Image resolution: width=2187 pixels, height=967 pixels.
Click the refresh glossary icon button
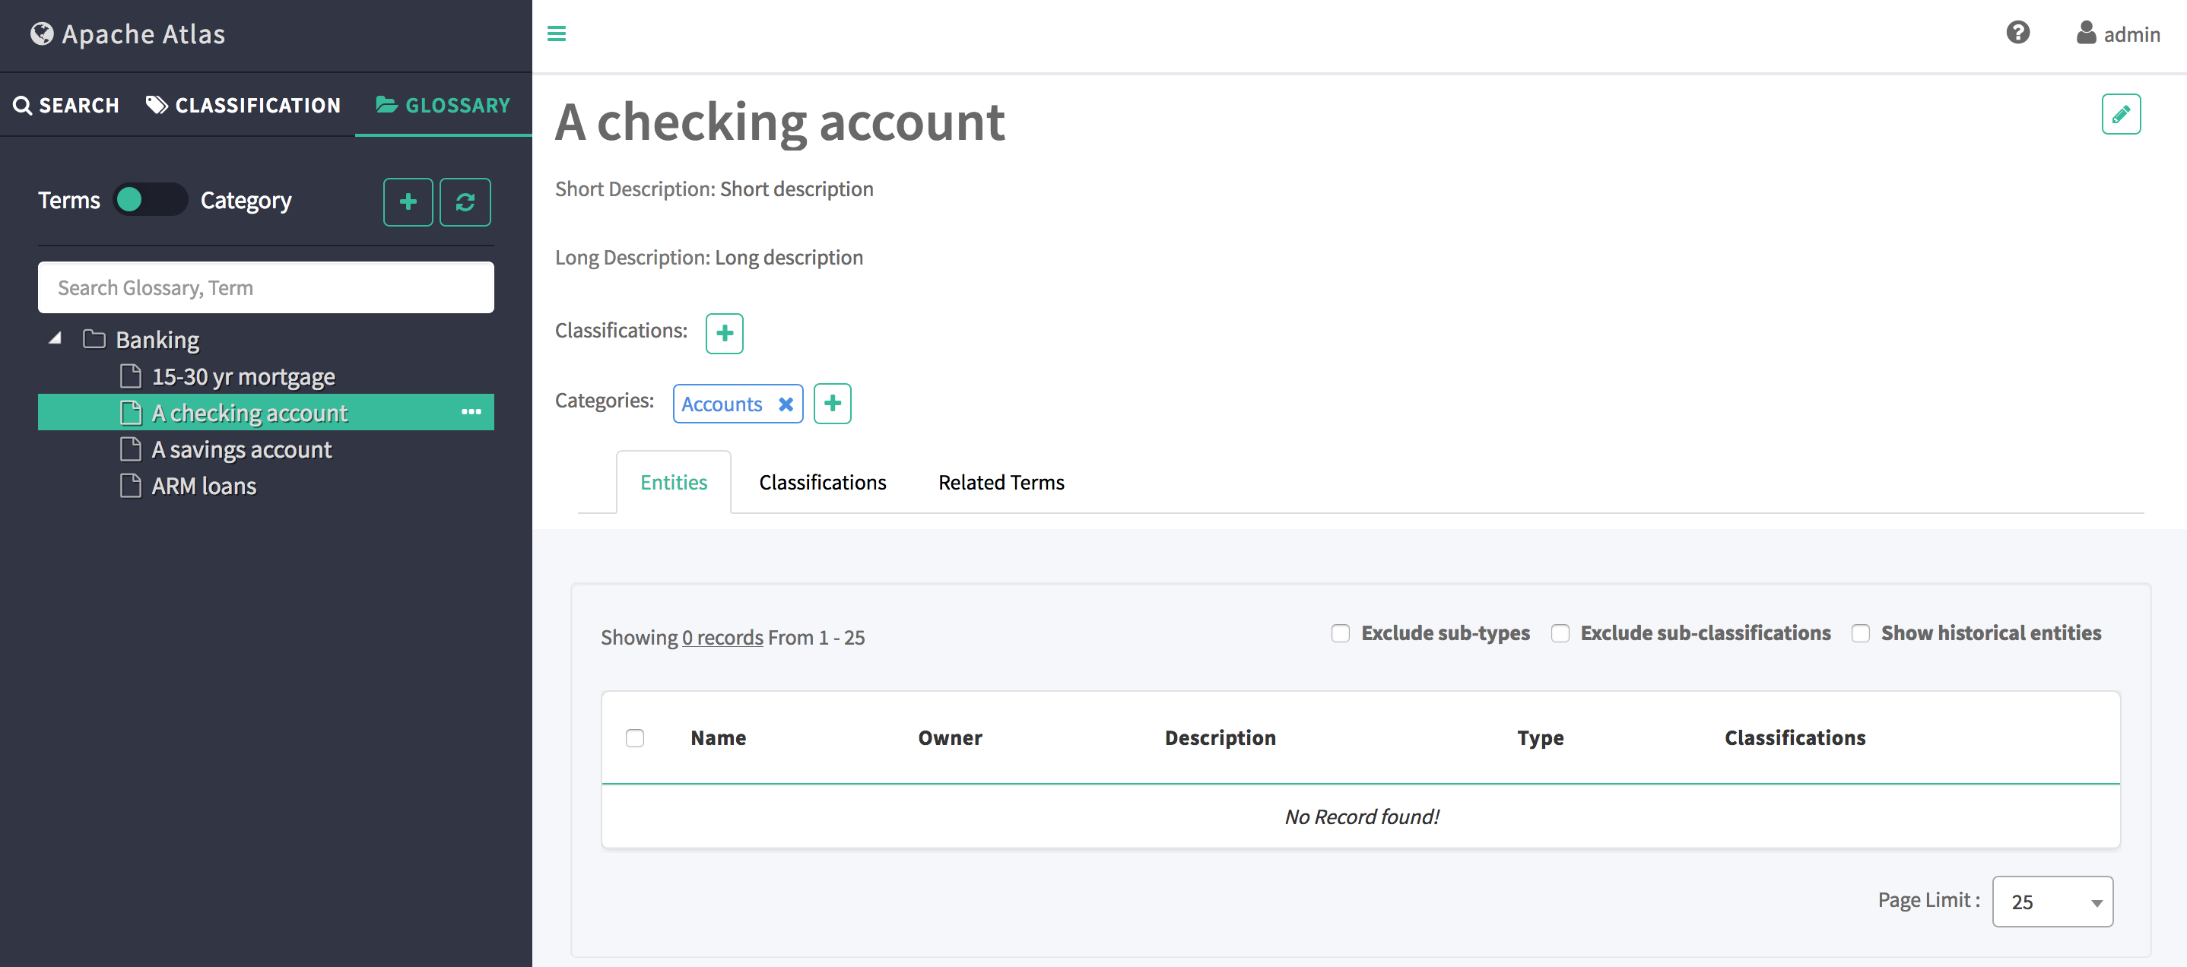coord(465,202)
